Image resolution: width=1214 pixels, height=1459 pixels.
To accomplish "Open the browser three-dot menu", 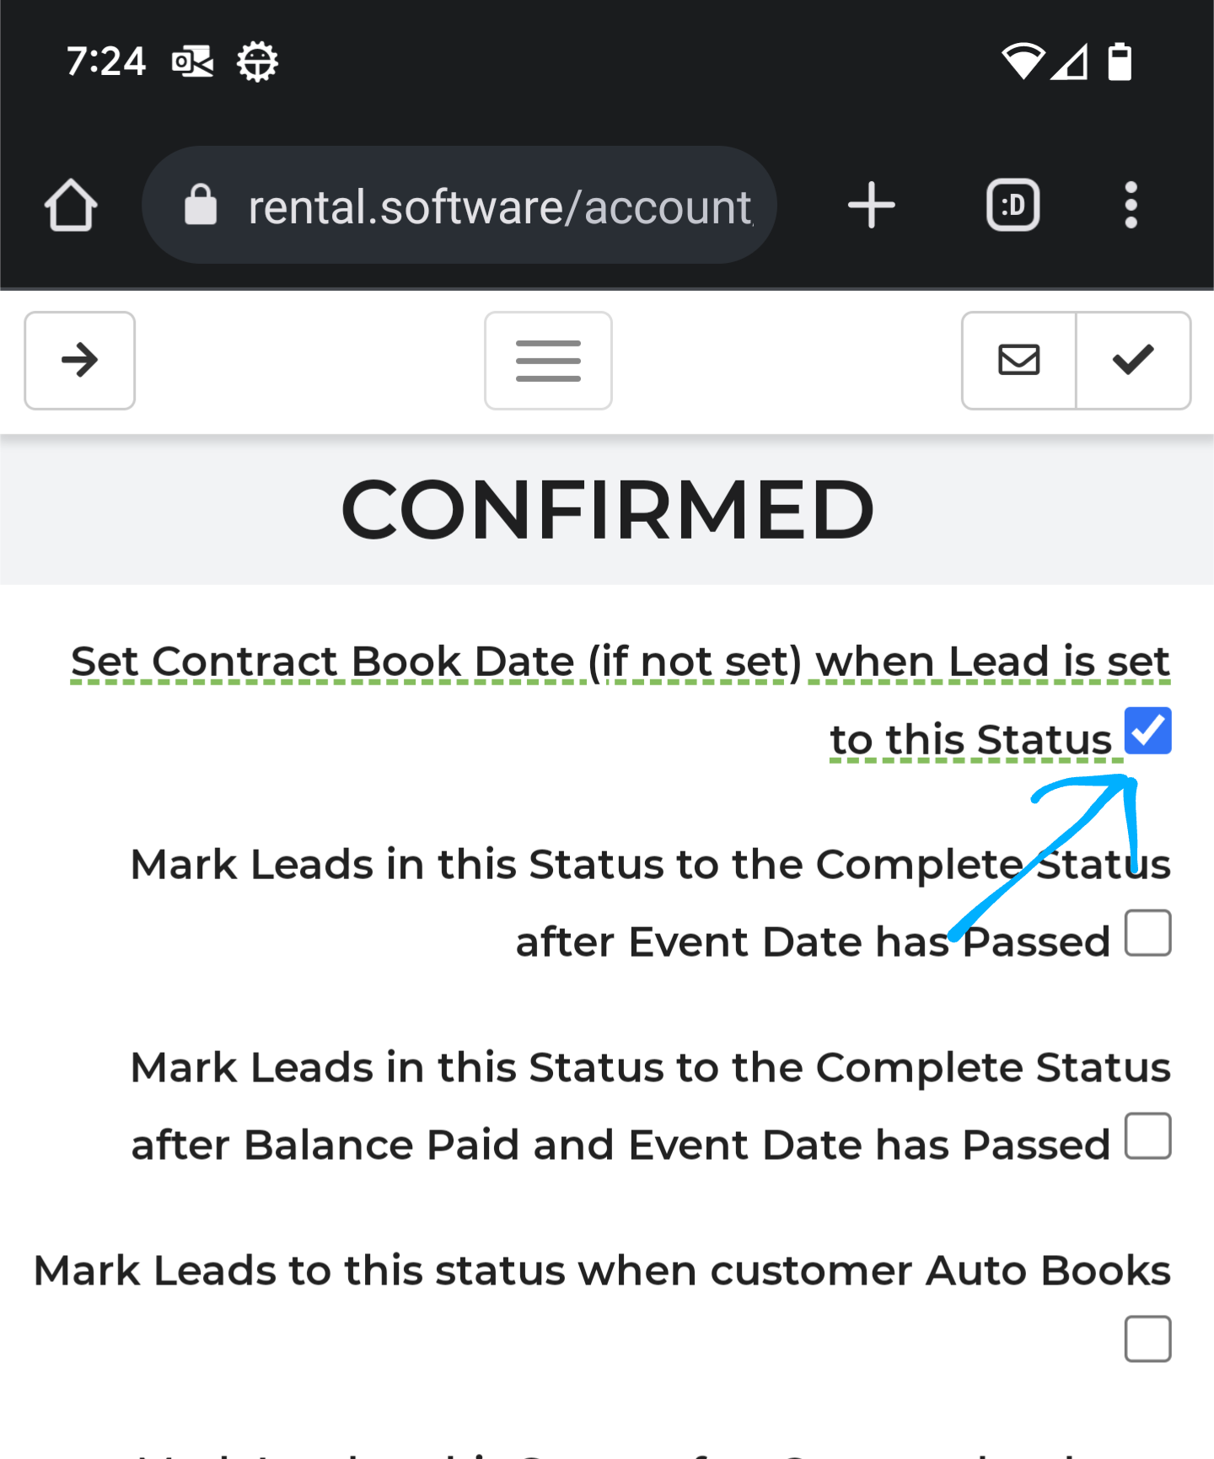I will point(1131,206).
